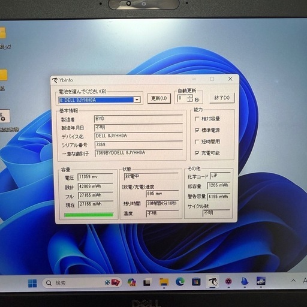Click the 温度 temperature field
This screenshot has width=307, height=307.
pyautogui.click(x=162, y=213)
